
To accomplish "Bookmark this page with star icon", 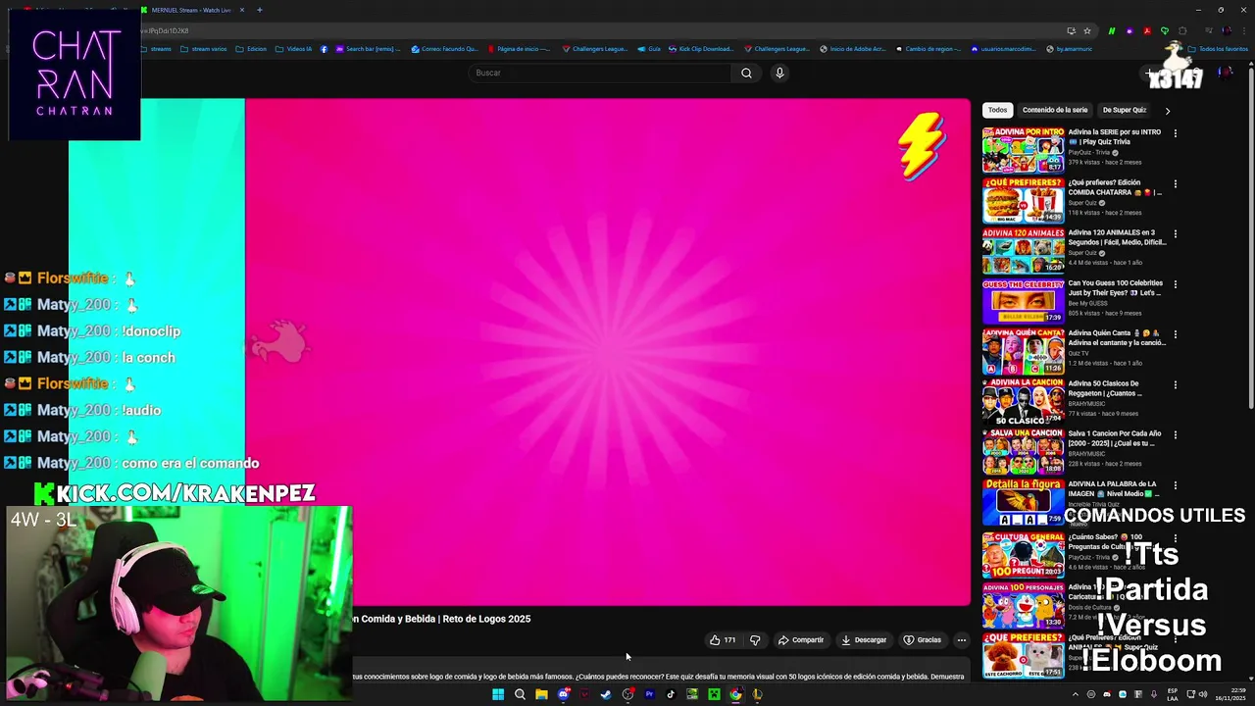I will click(x=1086, y=30).
